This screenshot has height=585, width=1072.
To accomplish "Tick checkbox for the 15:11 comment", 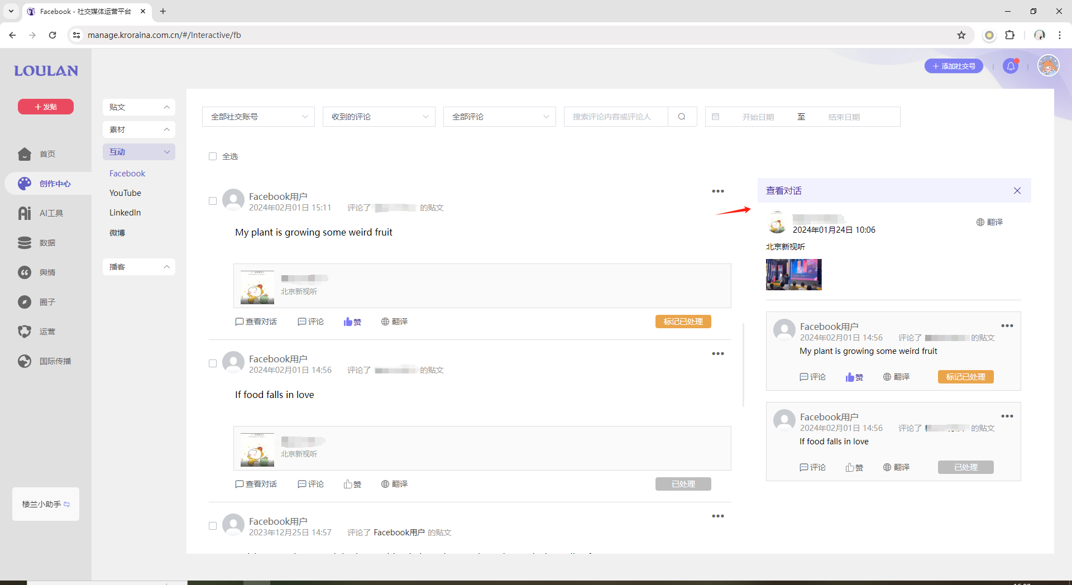I will click(x=213, y=201).
